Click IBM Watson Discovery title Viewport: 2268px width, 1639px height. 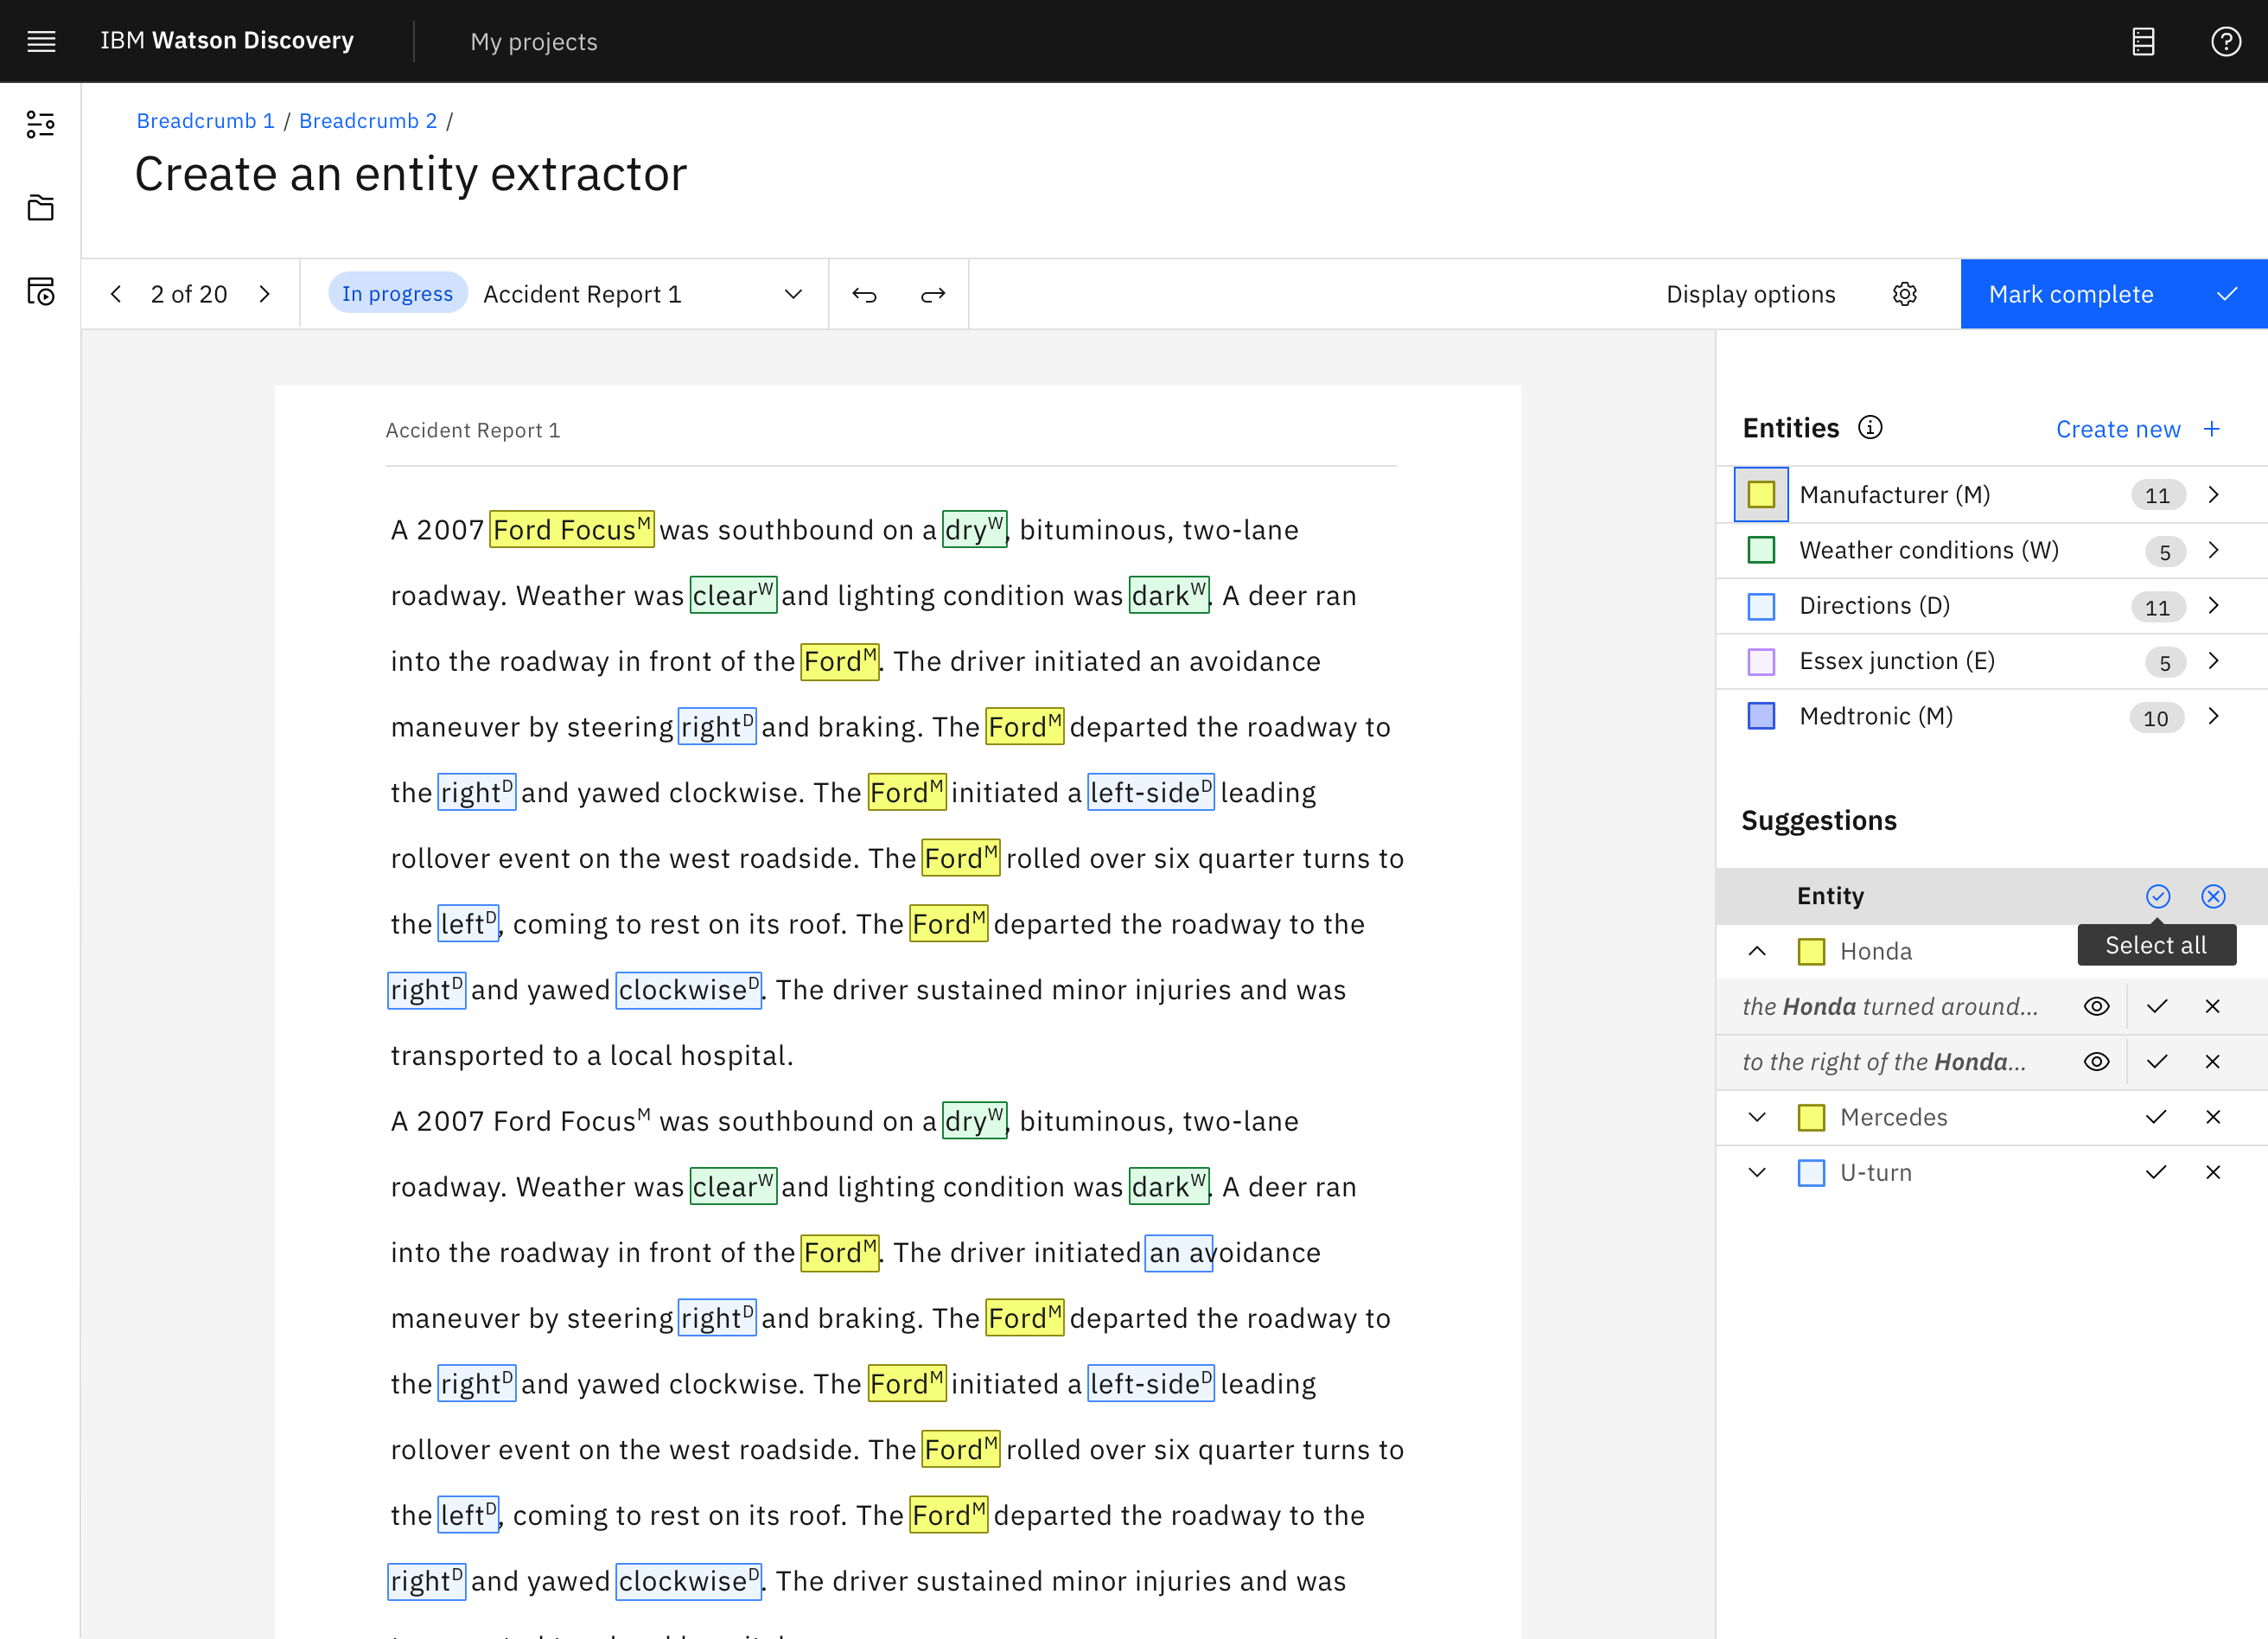click(x=227, y=40)
